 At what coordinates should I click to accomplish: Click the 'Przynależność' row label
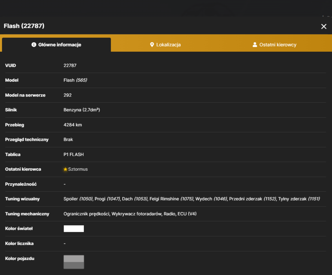tap(21, 184)
